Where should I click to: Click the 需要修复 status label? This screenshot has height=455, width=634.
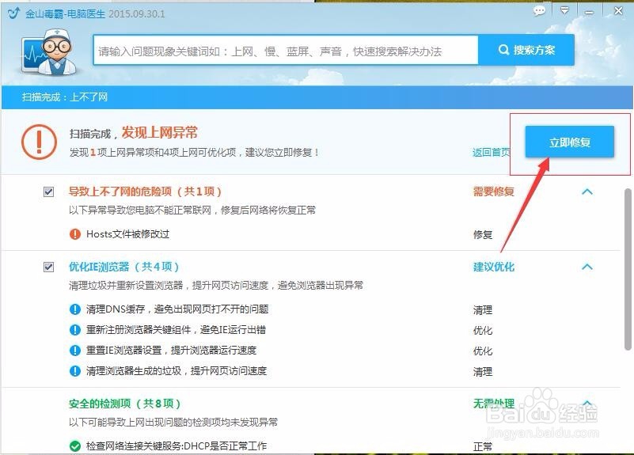(x=494, y=191)
